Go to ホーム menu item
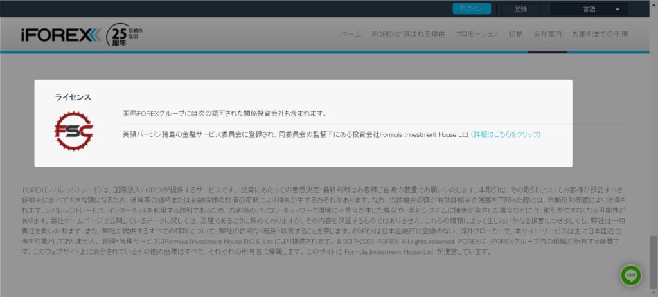Image resolution: width=658 pixels, height=297 pixels. (351, 35)
